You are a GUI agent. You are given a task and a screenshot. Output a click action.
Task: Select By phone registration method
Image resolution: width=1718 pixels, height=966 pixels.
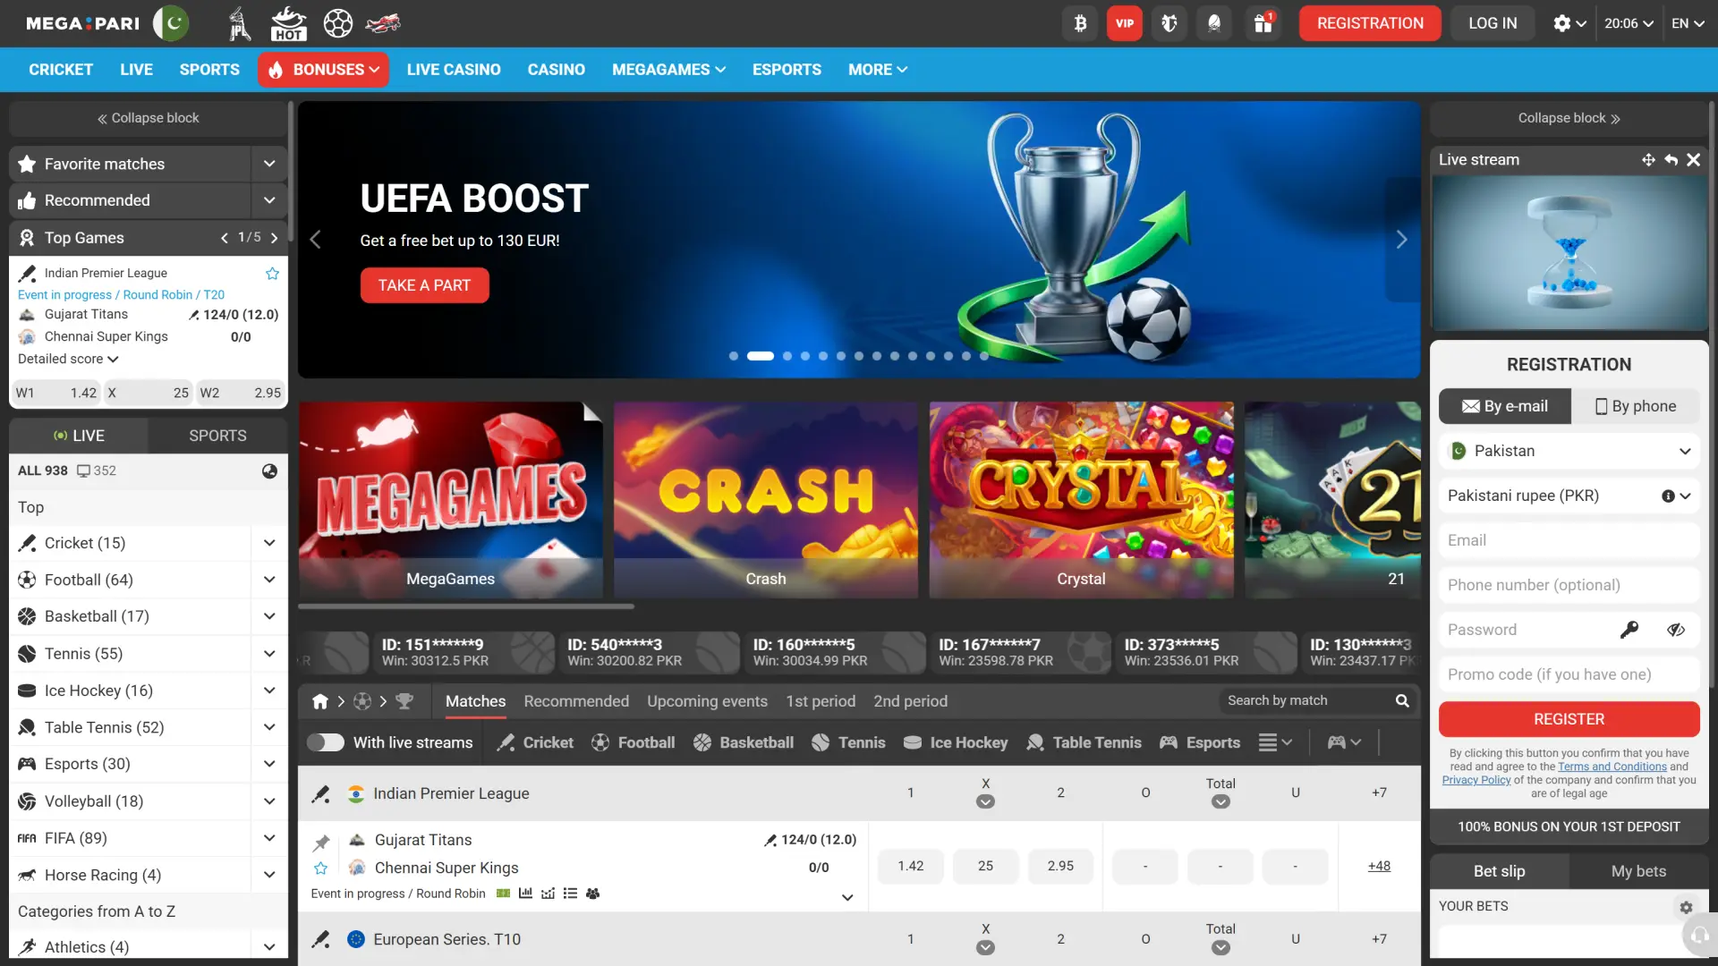pos(1636,406)
